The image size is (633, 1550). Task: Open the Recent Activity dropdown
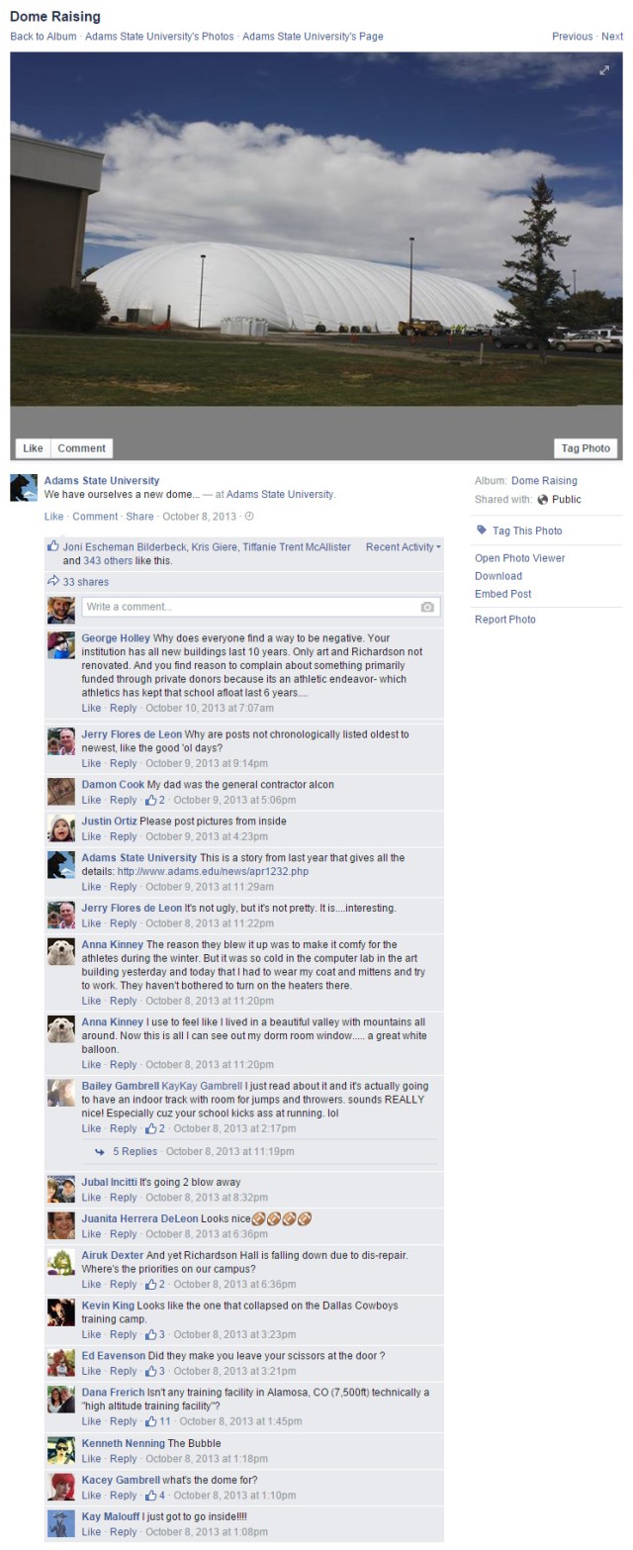pos(403,546)
